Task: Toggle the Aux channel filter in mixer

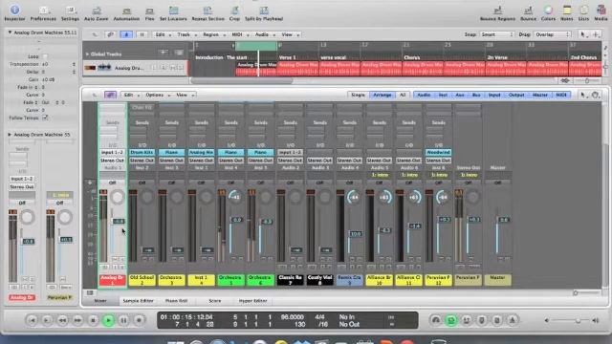Action: (460, 95)
